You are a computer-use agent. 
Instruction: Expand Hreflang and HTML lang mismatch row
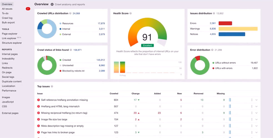click(256, 107)
